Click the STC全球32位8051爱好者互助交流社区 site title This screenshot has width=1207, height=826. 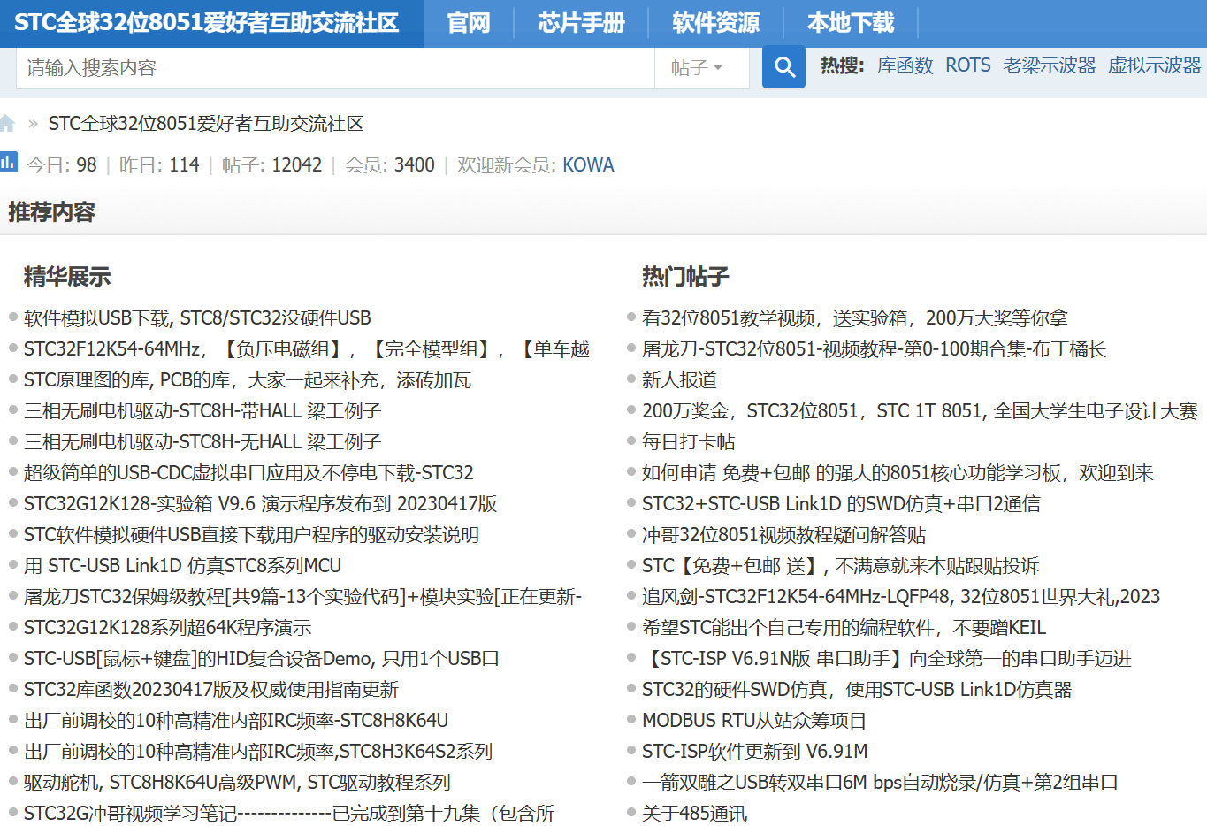[x=207, y=23]
